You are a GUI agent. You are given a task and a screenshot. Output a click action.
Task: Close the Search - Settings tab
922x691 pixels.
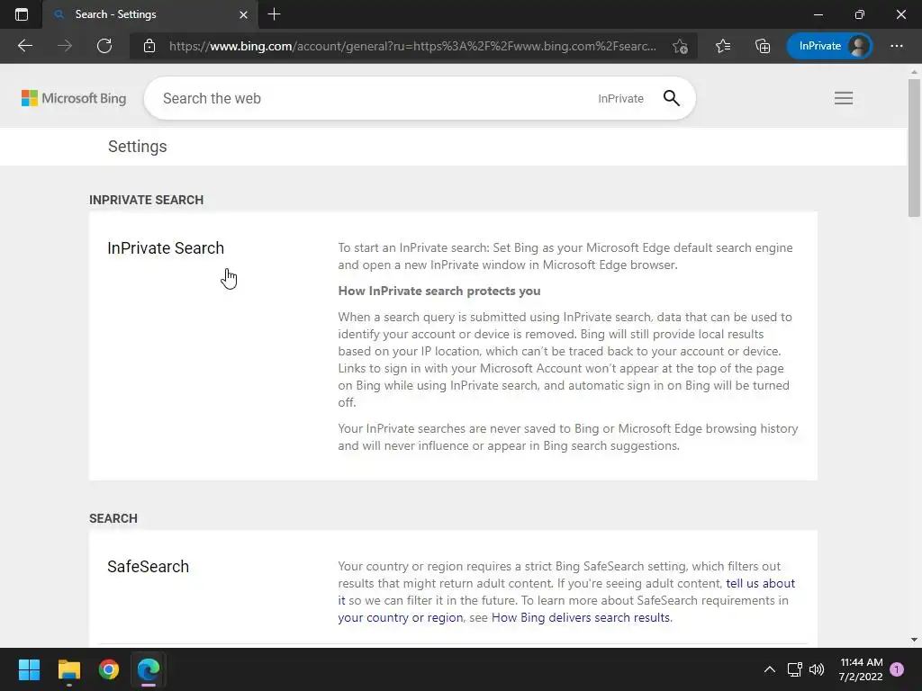(243, 14)
